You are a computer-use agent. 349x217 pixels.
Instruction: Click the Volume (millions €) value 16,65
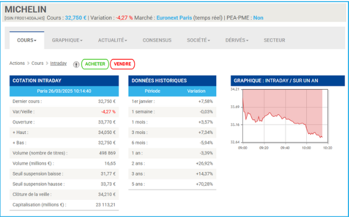(x=110, y=163)
